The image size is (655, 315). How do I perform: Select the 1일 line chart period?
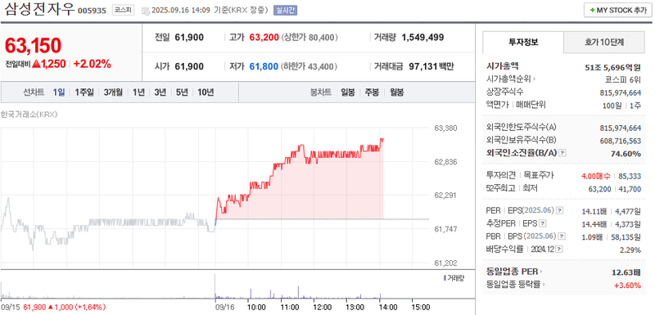coord(59,92)
